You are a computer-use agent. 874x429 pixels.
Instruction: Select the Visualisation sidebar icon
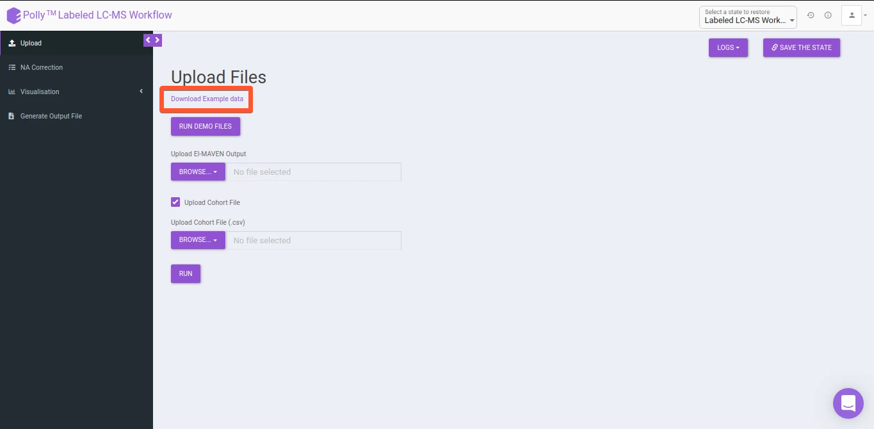point(12,91)
